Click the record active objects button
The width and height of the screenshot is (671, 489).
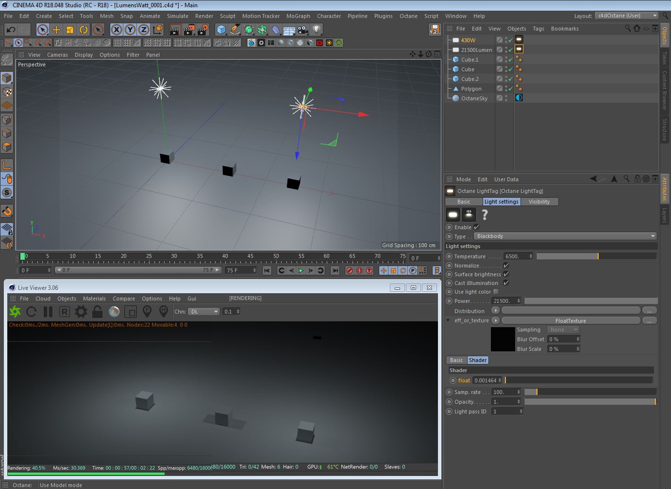[x=350, y=270]
